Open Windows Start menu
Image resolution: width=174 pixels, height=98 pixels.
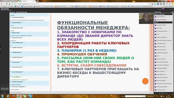click(x=2, y=96)
